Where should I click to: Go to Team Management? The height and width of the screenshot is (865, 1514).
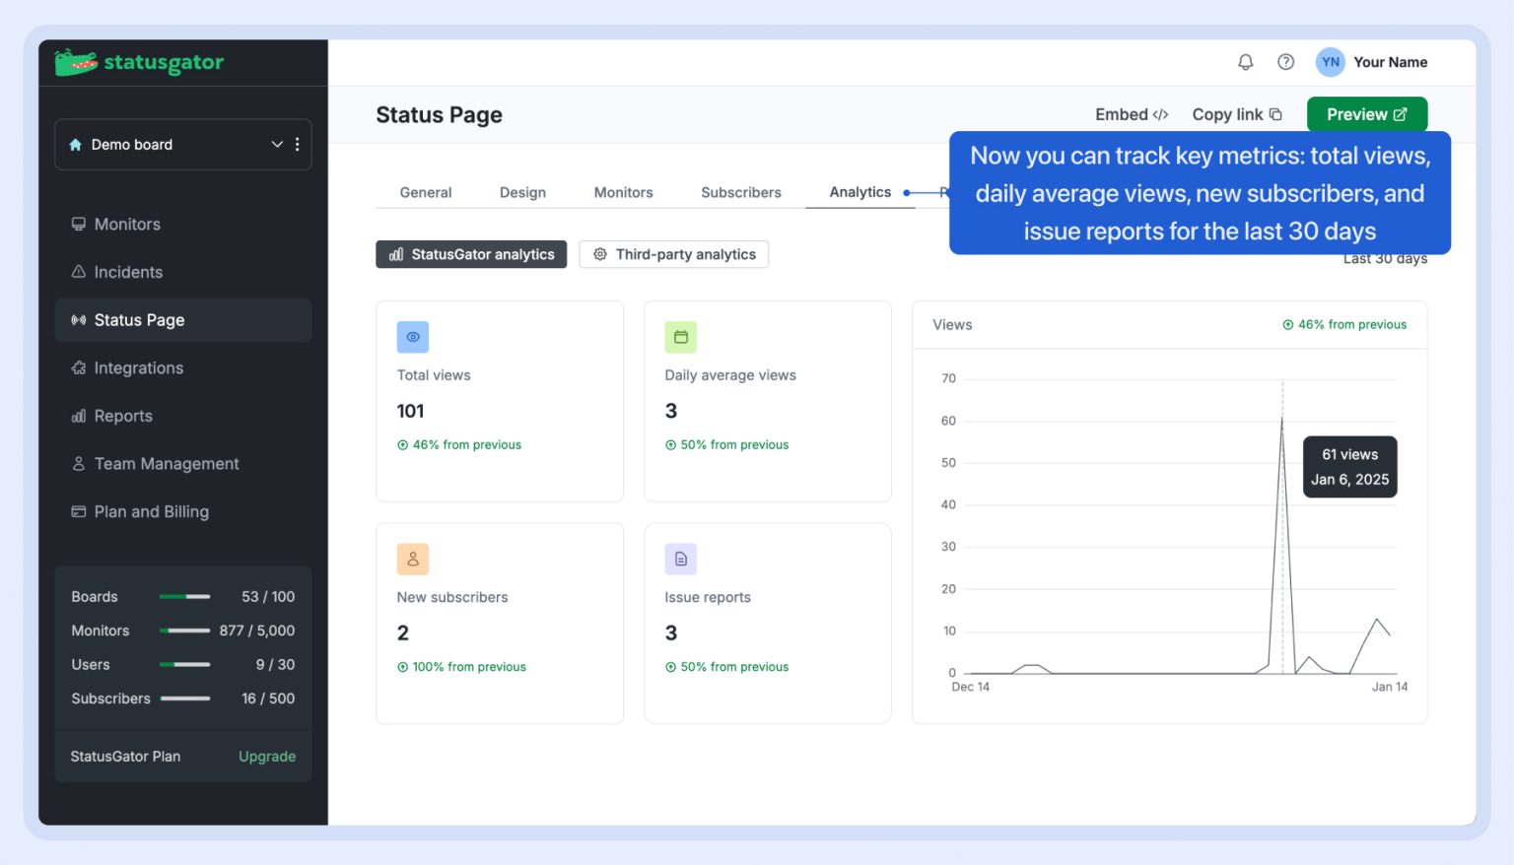click(x=183, y=463)
